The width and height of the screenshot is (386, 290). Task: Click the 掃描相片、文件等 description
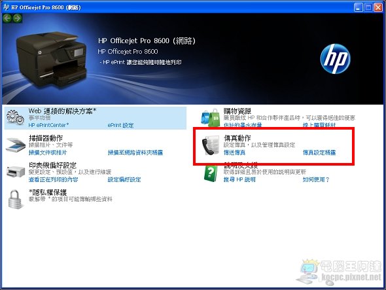(x=51, y=145)
